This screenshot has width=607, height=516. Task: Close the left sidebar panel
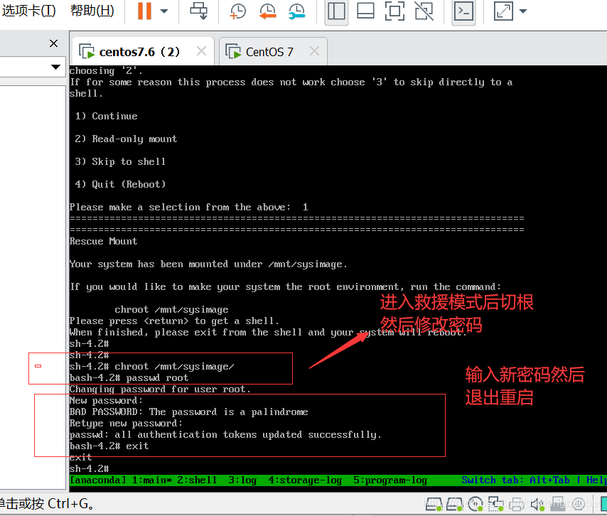click(53, 43)
